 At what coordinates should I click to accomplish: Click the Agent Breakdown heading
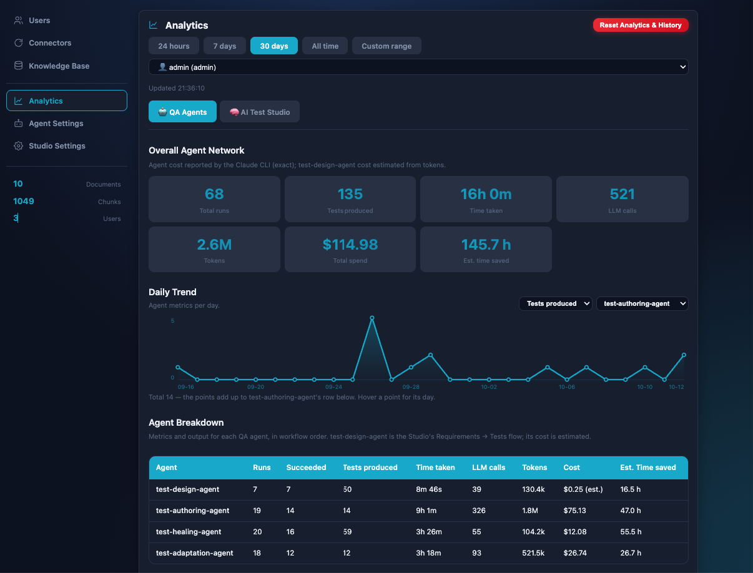(x=186, y=423)
